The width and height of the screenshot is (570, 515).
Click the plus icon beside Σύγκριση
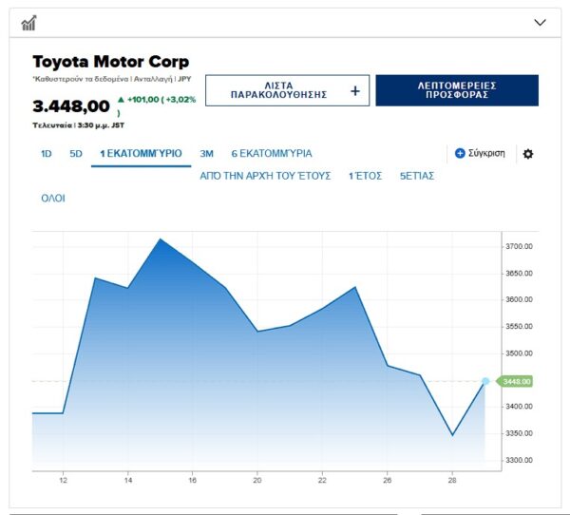pos(460,153)
